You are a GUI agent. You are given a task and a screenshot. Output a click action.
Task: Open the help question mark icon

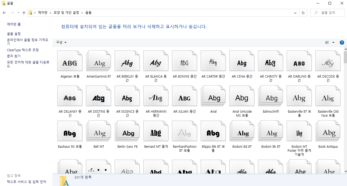click(x=342, y=43)
